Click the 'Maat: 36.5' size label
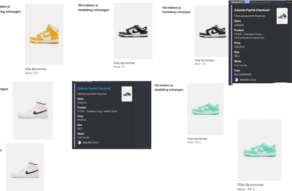Image resolution: width=292 pixels, height=191 pixels. pos(246,189)
